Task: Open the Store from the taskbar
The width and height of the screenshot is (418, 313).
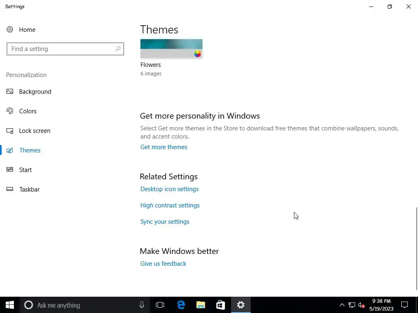Action: (x=220, y=305)
